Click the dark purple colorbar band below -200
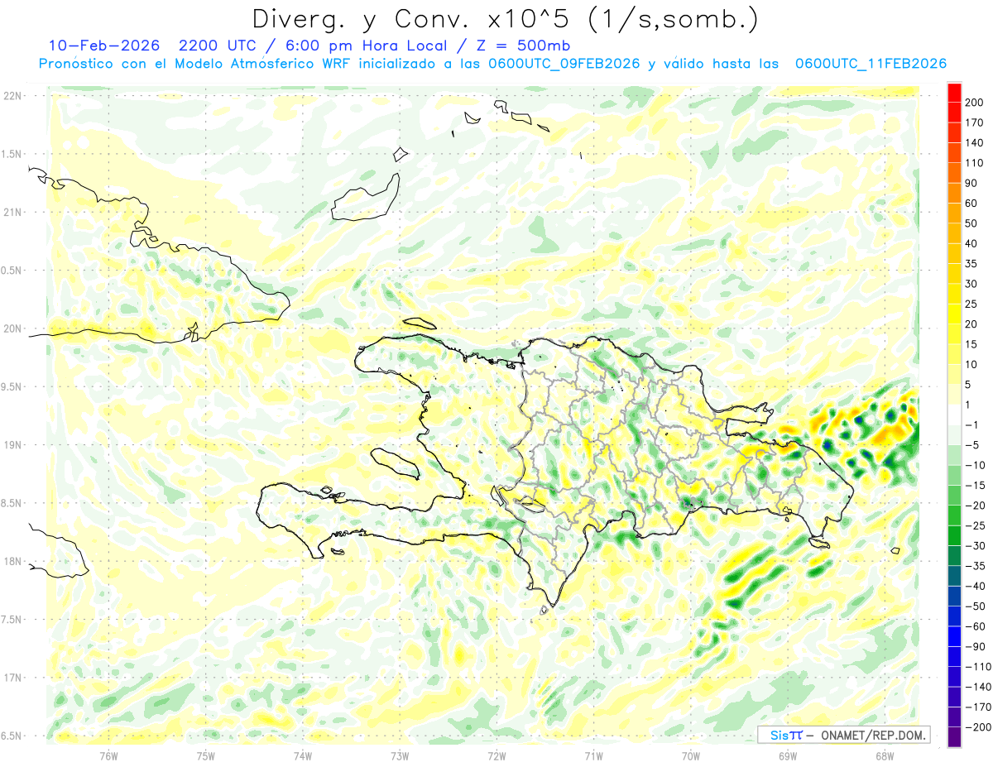993x767 pixels. tap(954, 737)
